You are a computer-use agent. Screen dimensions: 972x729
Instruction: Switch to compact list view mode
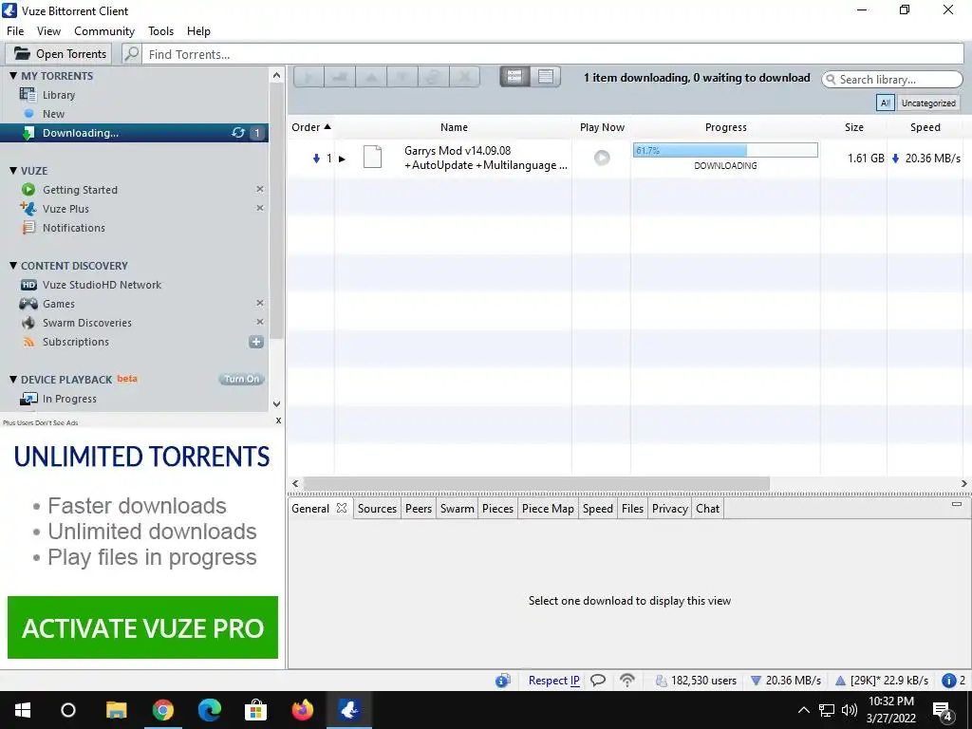(x=546, y=77)
